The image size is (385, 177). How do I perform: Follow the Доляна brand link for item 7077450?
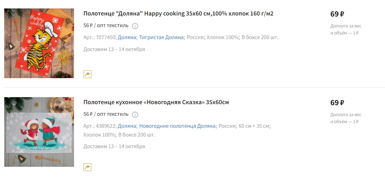click(x=127, y=38)
